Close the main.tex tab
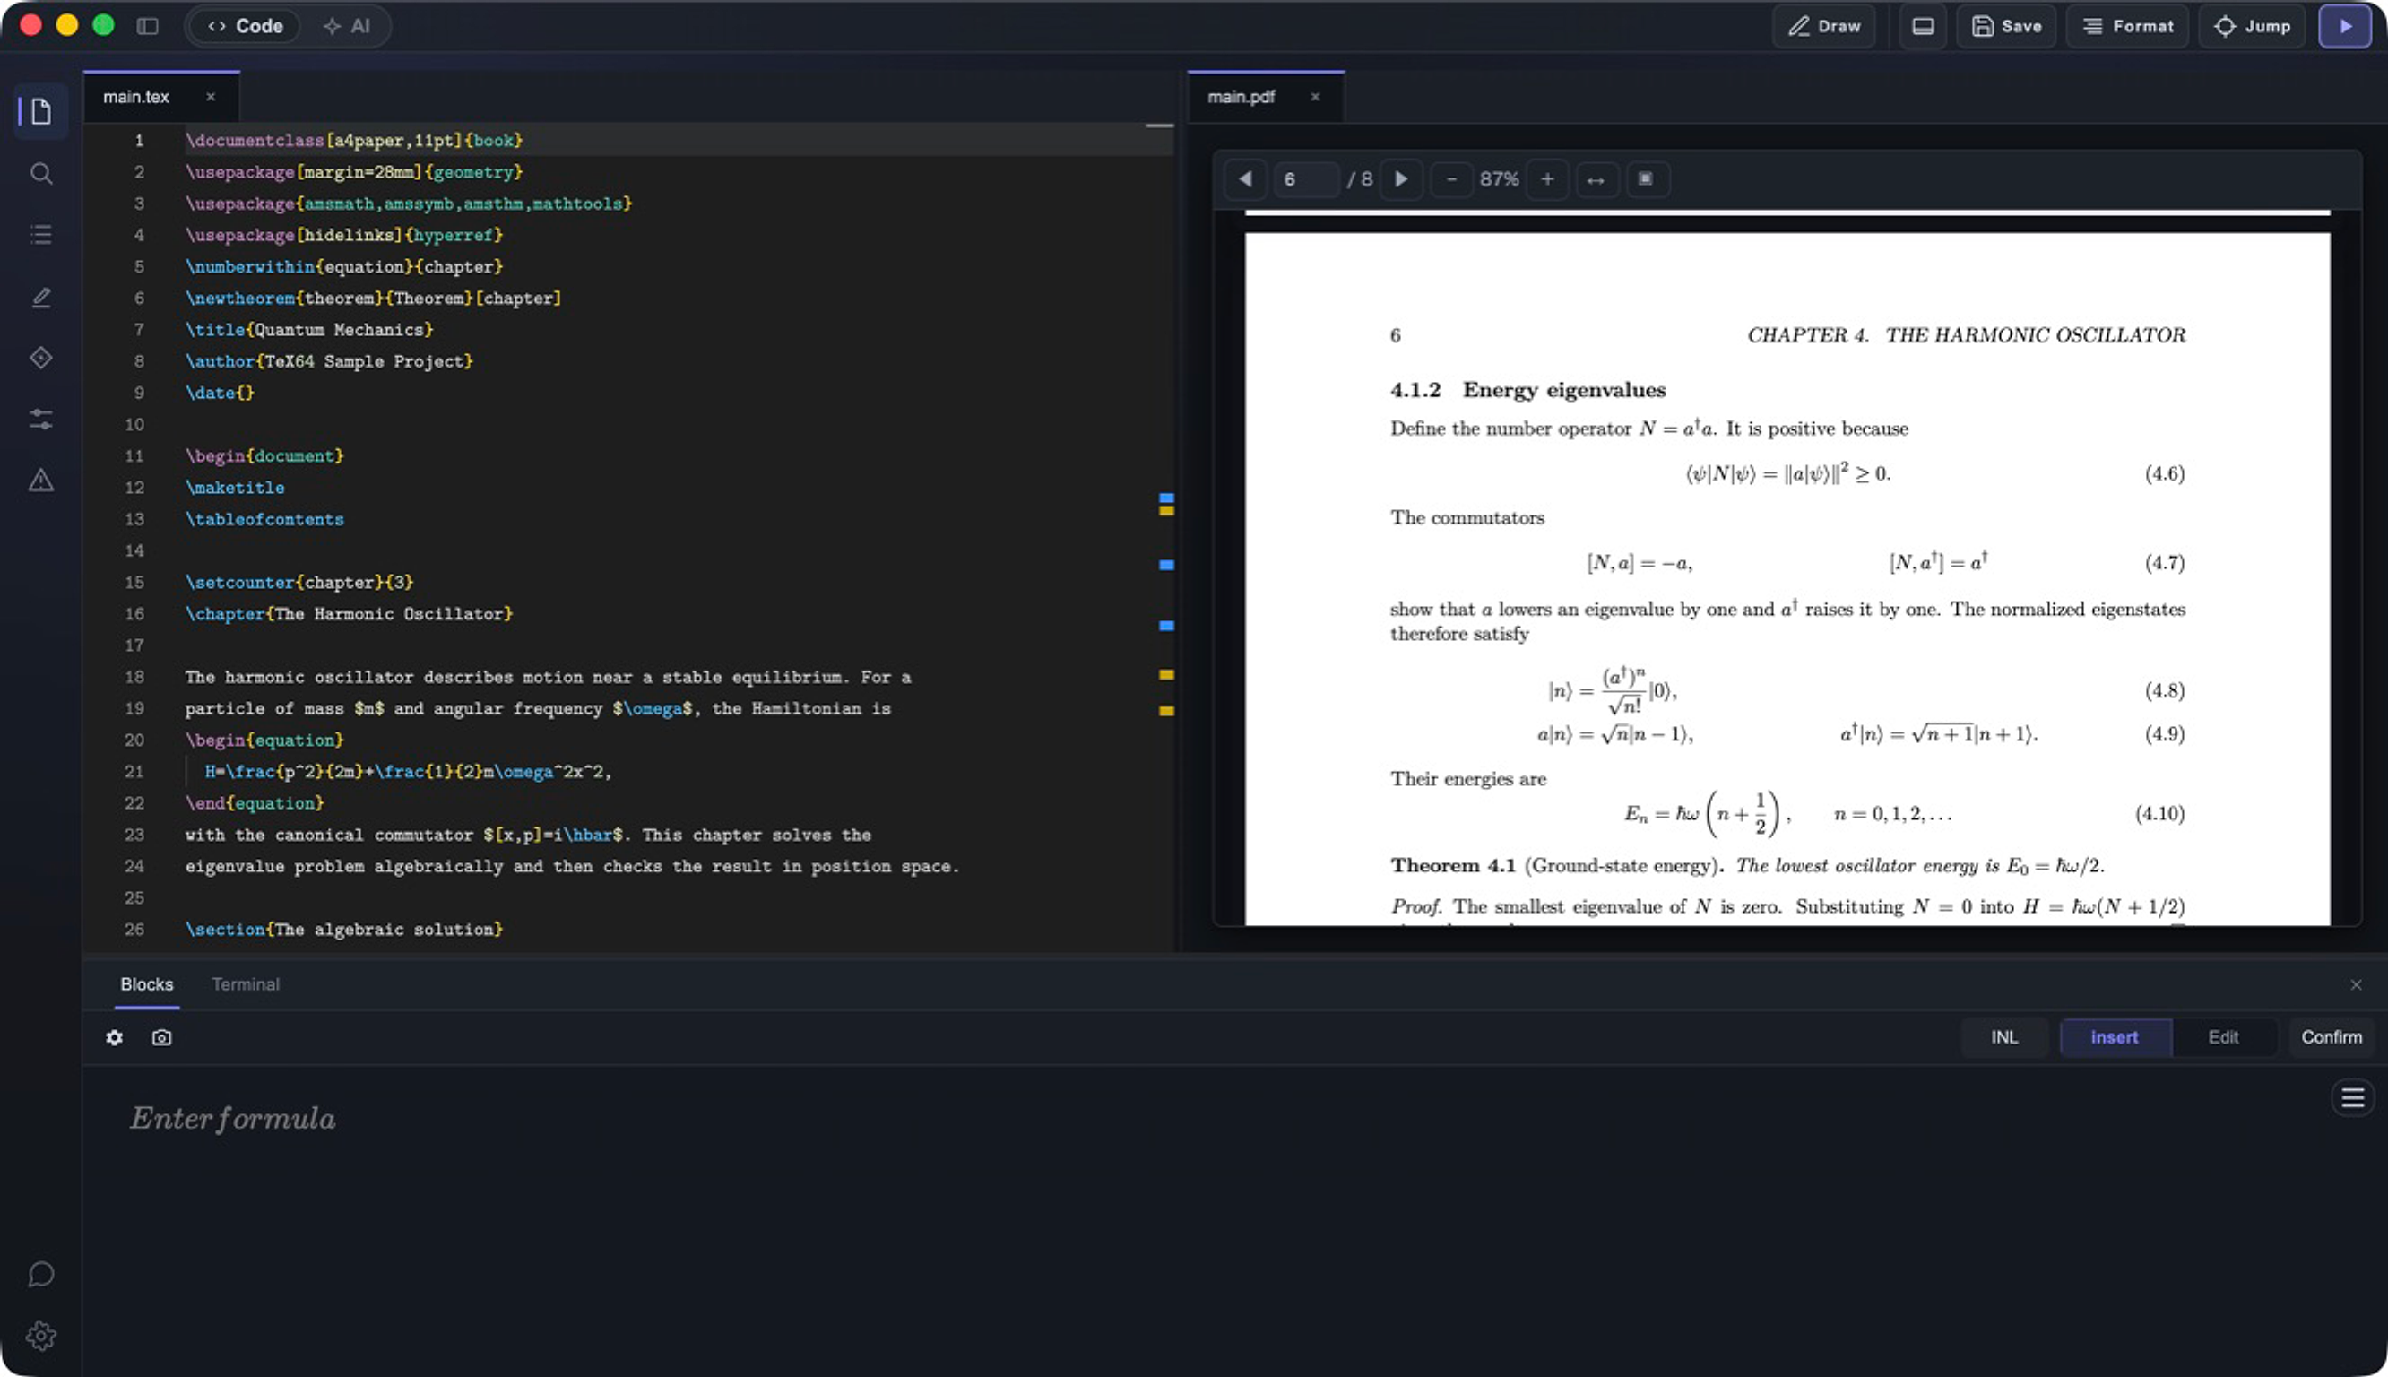The image size is (2388, 1377). pyautogui.click(x=211, y=97)
